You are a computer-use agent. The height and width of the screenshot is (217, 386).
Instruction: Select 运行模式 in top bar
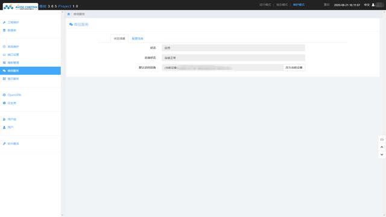(x=265, y=5)
